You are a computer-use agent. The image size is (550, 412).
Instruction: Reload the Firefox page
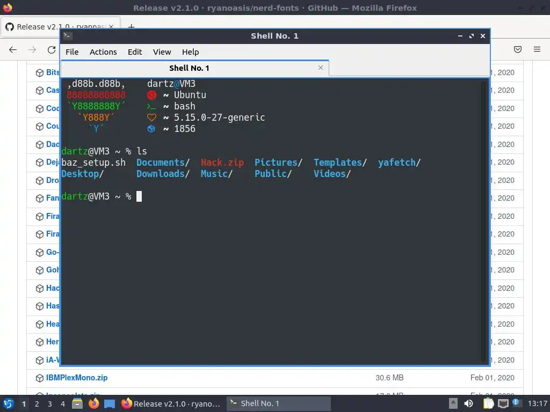(52, 49)
